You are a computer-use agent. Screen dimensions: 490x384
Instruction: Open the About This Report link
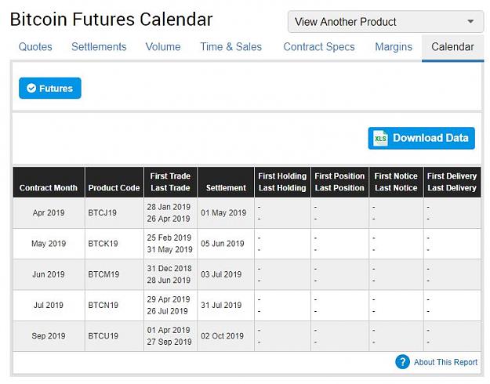[445, 362]
